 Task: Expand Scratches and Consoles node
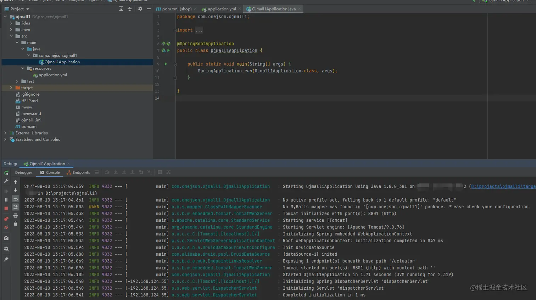pyautogui.click(x=5, y=140)
